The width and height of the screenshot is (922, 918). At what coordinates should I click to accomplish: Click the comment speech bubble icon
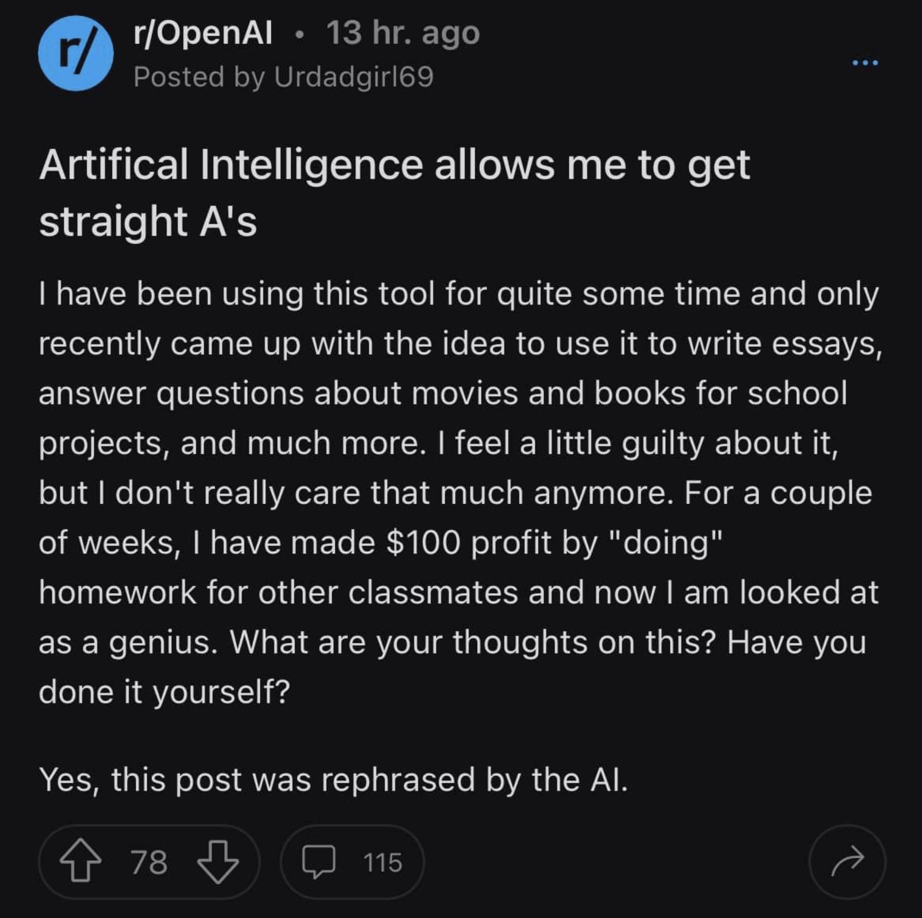click(x=319, y=861)
